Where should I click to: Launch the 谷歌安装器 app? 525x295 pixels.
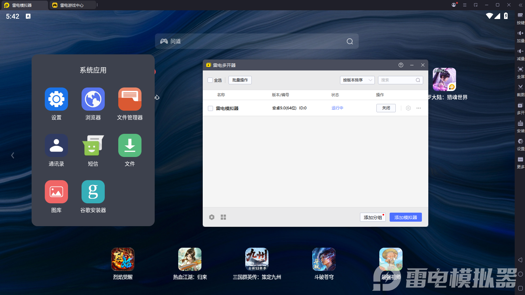93,192
